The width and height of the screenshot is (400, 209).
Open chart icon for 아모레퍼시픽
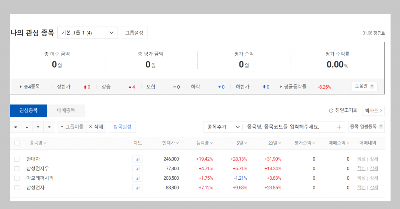(137, 178)
